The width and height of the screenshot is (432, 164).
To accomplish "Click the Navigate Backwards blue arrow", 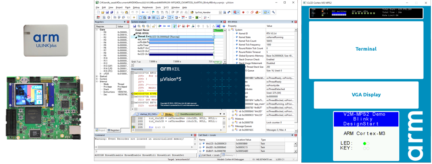I will tap(143, 12).
